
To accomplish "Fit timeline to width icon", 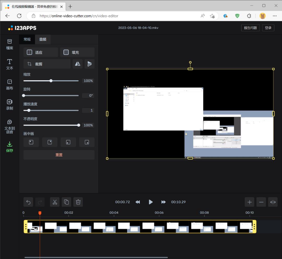I will (x=273, y=202).
